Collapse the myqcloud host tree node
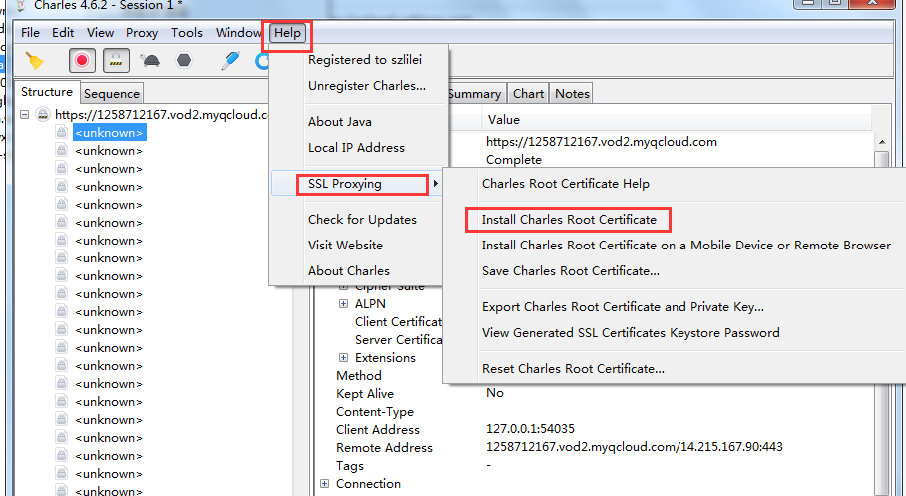Viewport: 906px width, 496px height. click(x=24, y=115)
